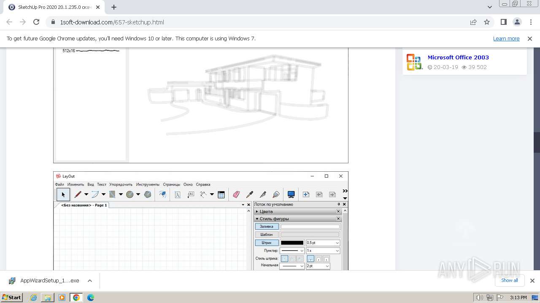This screenshot has height=303, width=540.
Task: Show more toolbar items with double chevron
Action: pyautogui.click(x=345, y=191)
